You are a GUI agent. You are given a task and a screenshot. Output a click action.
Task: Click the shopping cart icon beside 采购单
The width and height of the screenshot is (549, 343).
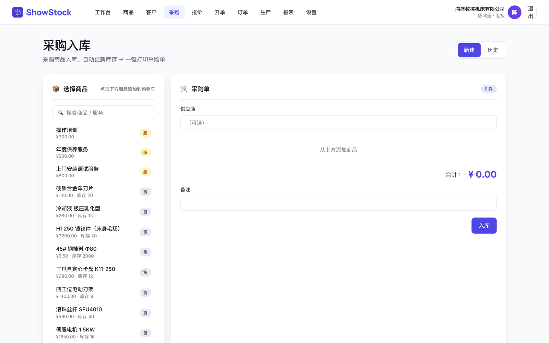(x=184, y=89)
